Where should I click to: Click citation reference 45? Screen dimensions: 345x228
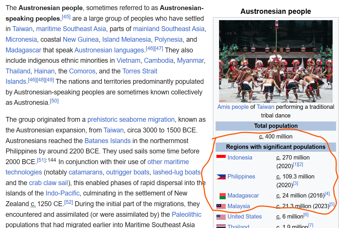(x=66, y=17)
